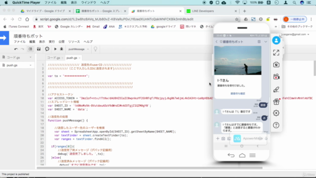Open the pushMessage function selector dropdown

coord(79,49)
